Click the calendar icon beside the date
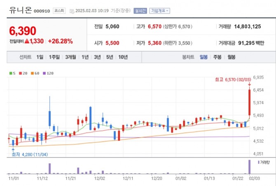 coord(72,11)
